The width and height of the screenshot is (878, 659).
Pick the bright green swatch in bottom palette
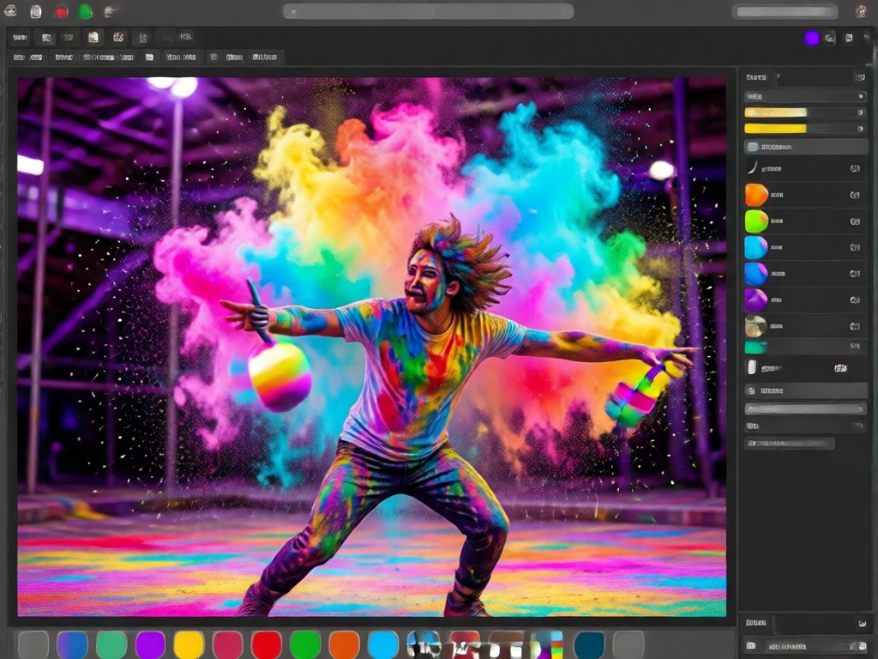305,644
